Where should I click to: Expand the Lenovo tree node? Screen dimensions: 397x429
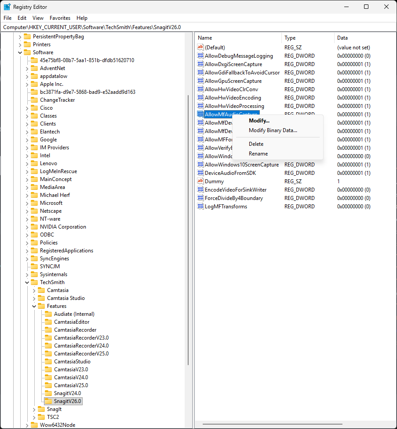(x=27, y=163)
